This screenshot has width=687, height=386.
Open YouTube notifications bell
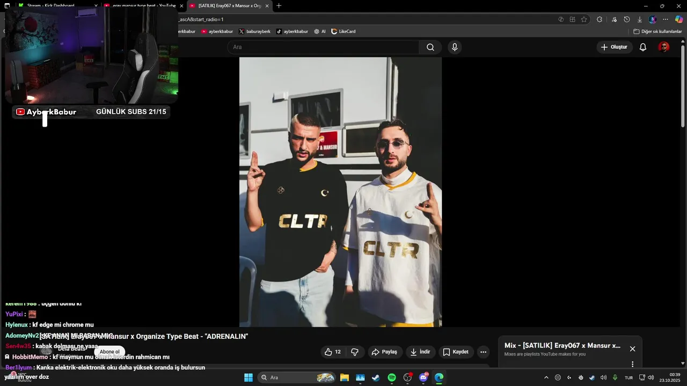click(x=643, y=47)
